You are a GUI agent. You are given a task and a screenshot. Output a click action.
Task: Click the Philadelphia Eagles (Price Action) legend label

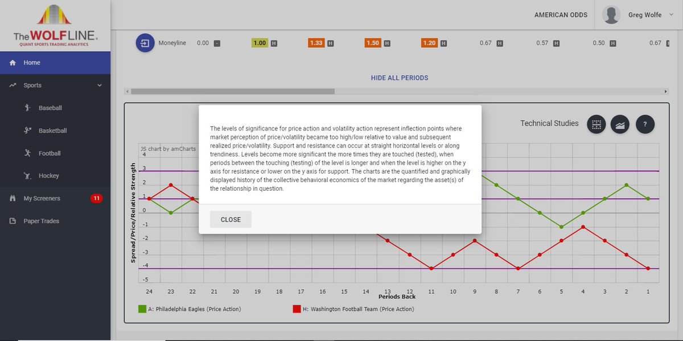click(195, 309)
